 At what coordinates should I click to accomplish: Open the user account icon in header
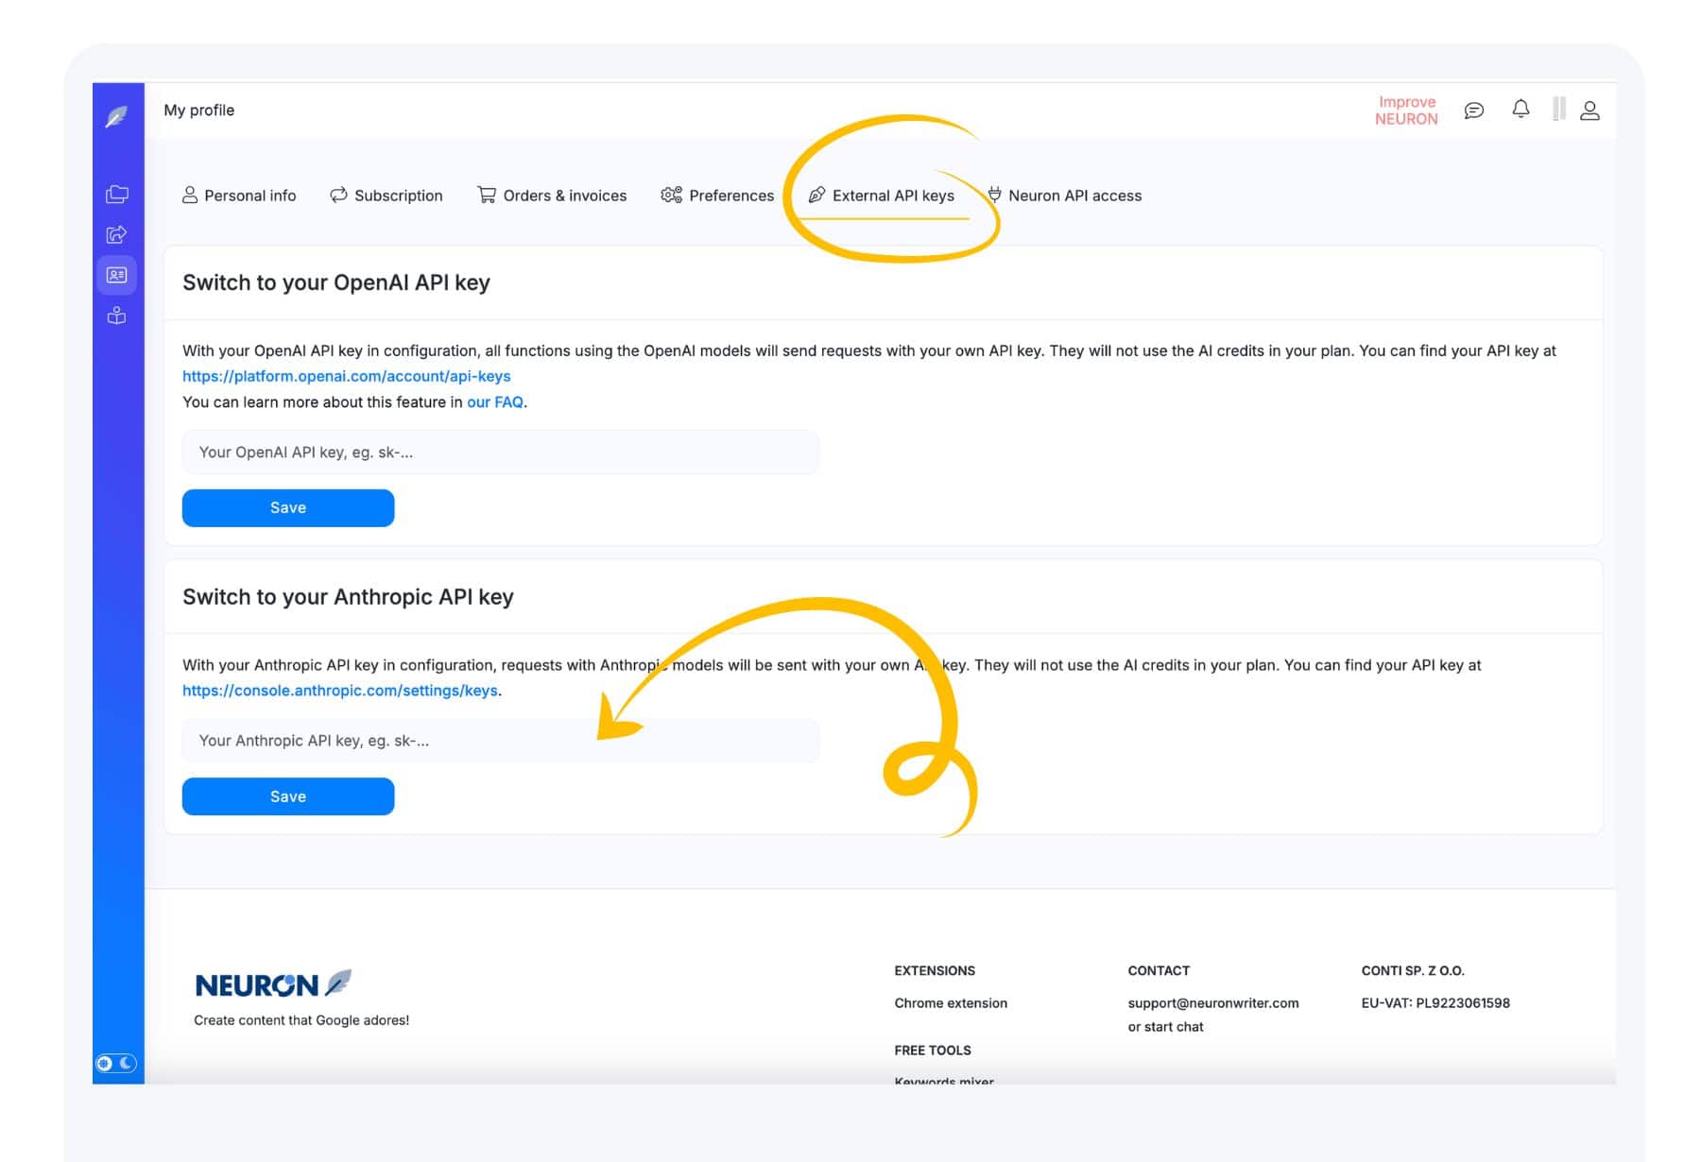point(1589,111)
